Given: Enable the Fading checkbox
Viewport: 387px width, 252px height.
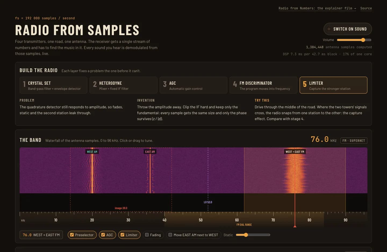Looking at the screenshot, I should [x=147, y=235].
